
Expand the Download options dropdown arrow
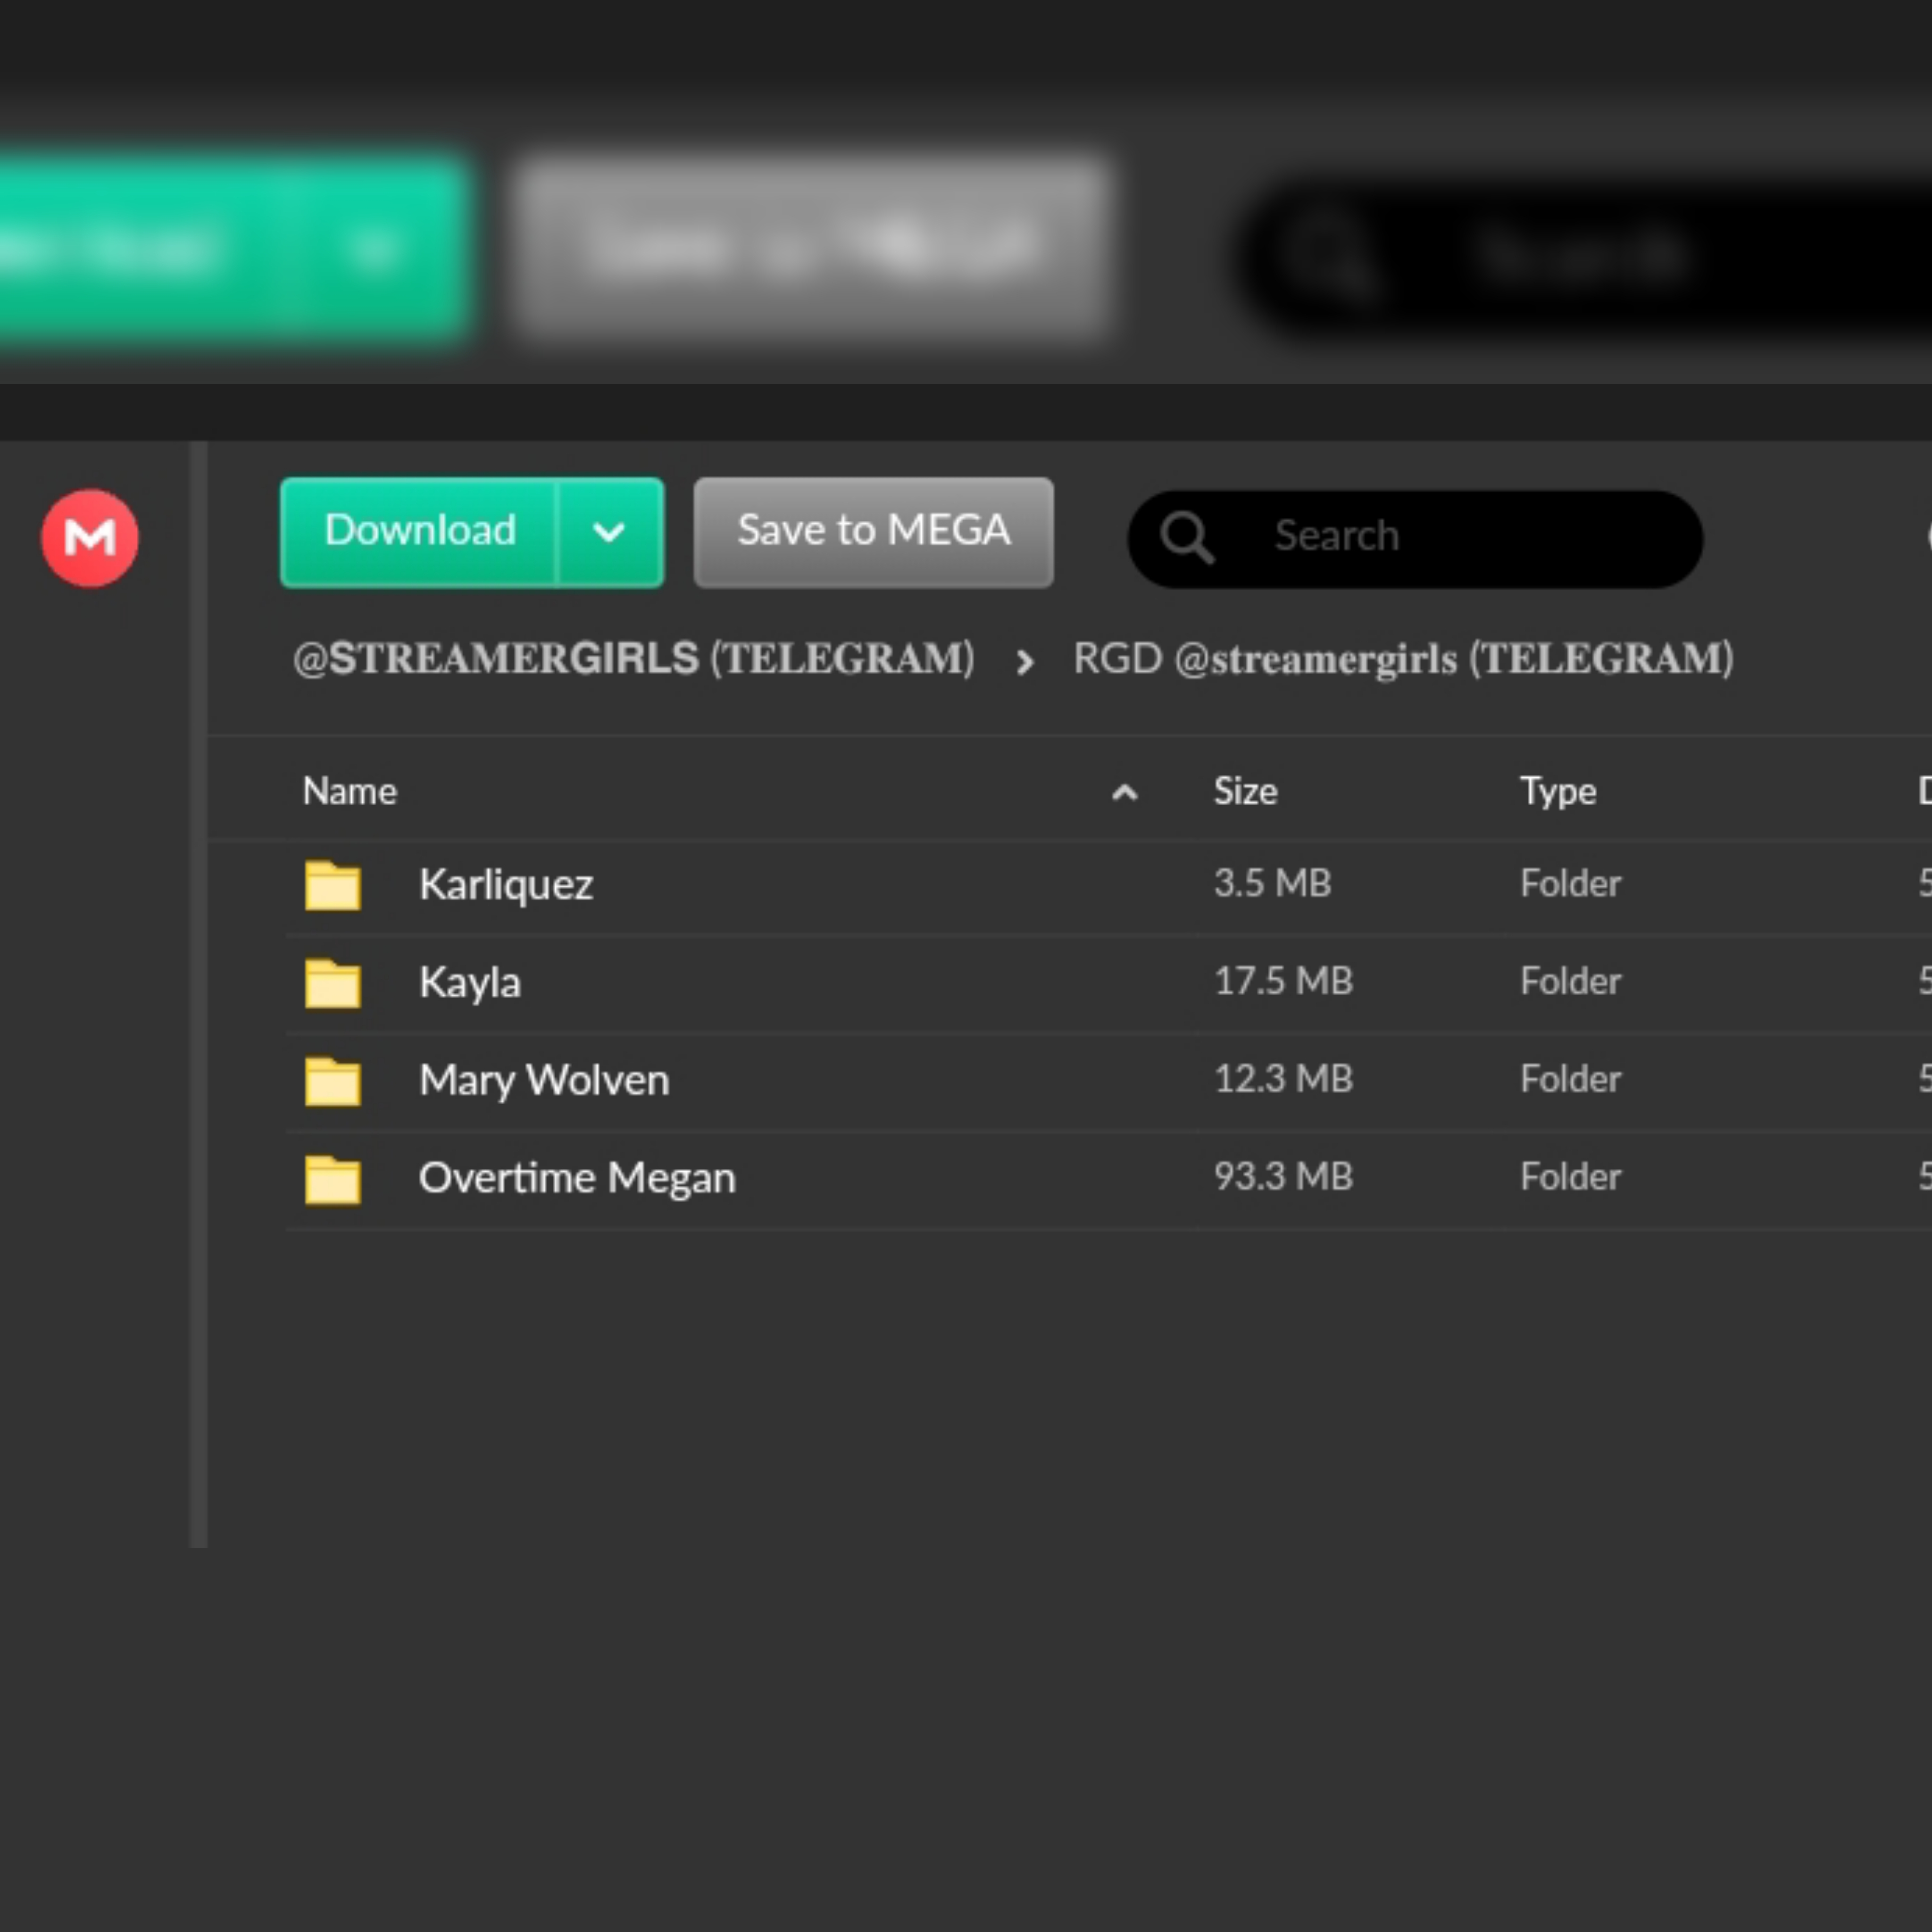609,532
